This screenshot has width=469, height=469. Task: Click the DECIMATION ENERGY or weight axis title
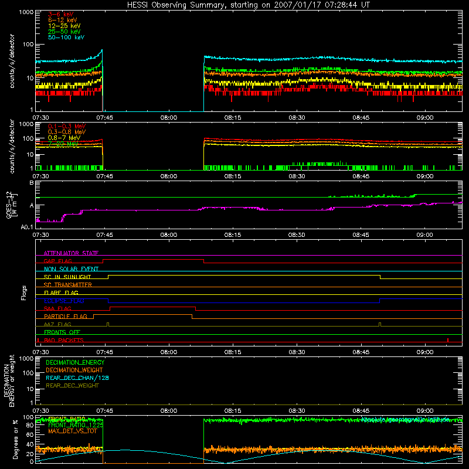tap(9, 380)
